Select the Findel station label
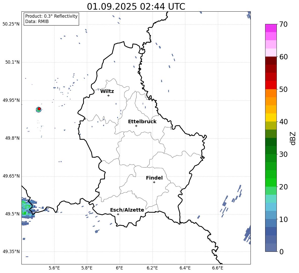 click(154, 178)
